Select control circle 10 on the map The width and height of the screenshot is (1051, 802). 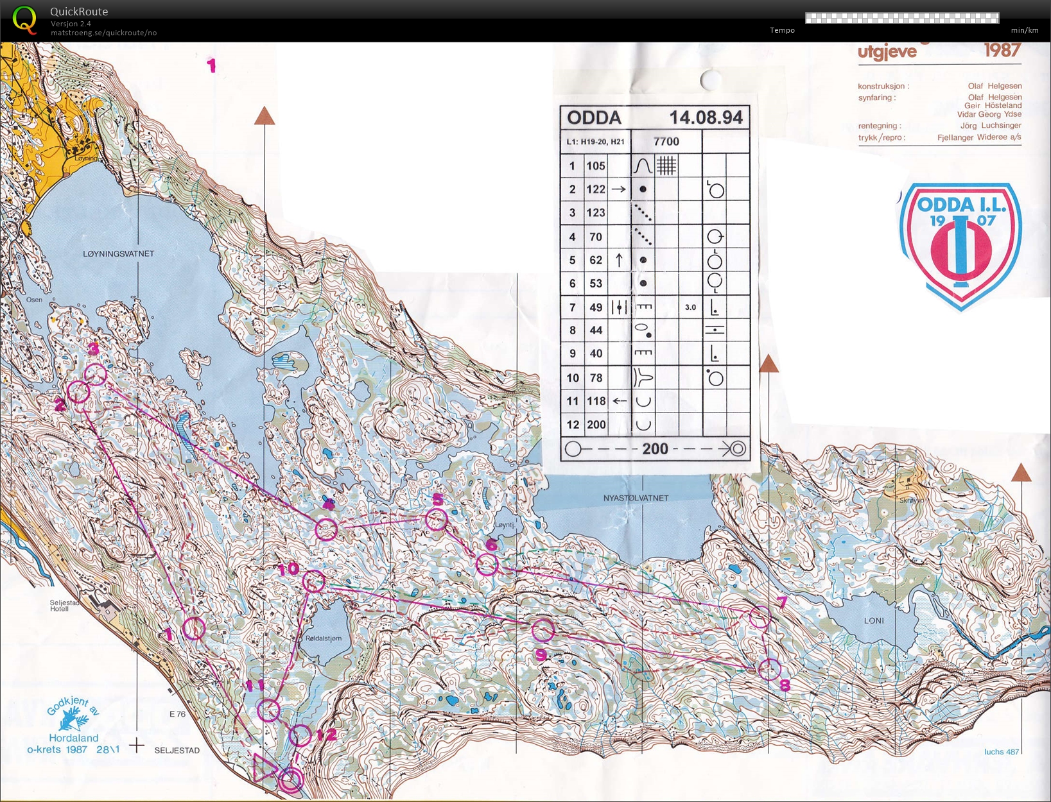(x=313, y=581)
